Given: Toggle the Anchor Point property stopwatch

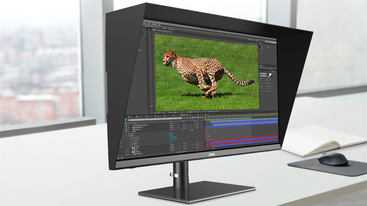Looking at the screenshot, I should pos(130,138).
